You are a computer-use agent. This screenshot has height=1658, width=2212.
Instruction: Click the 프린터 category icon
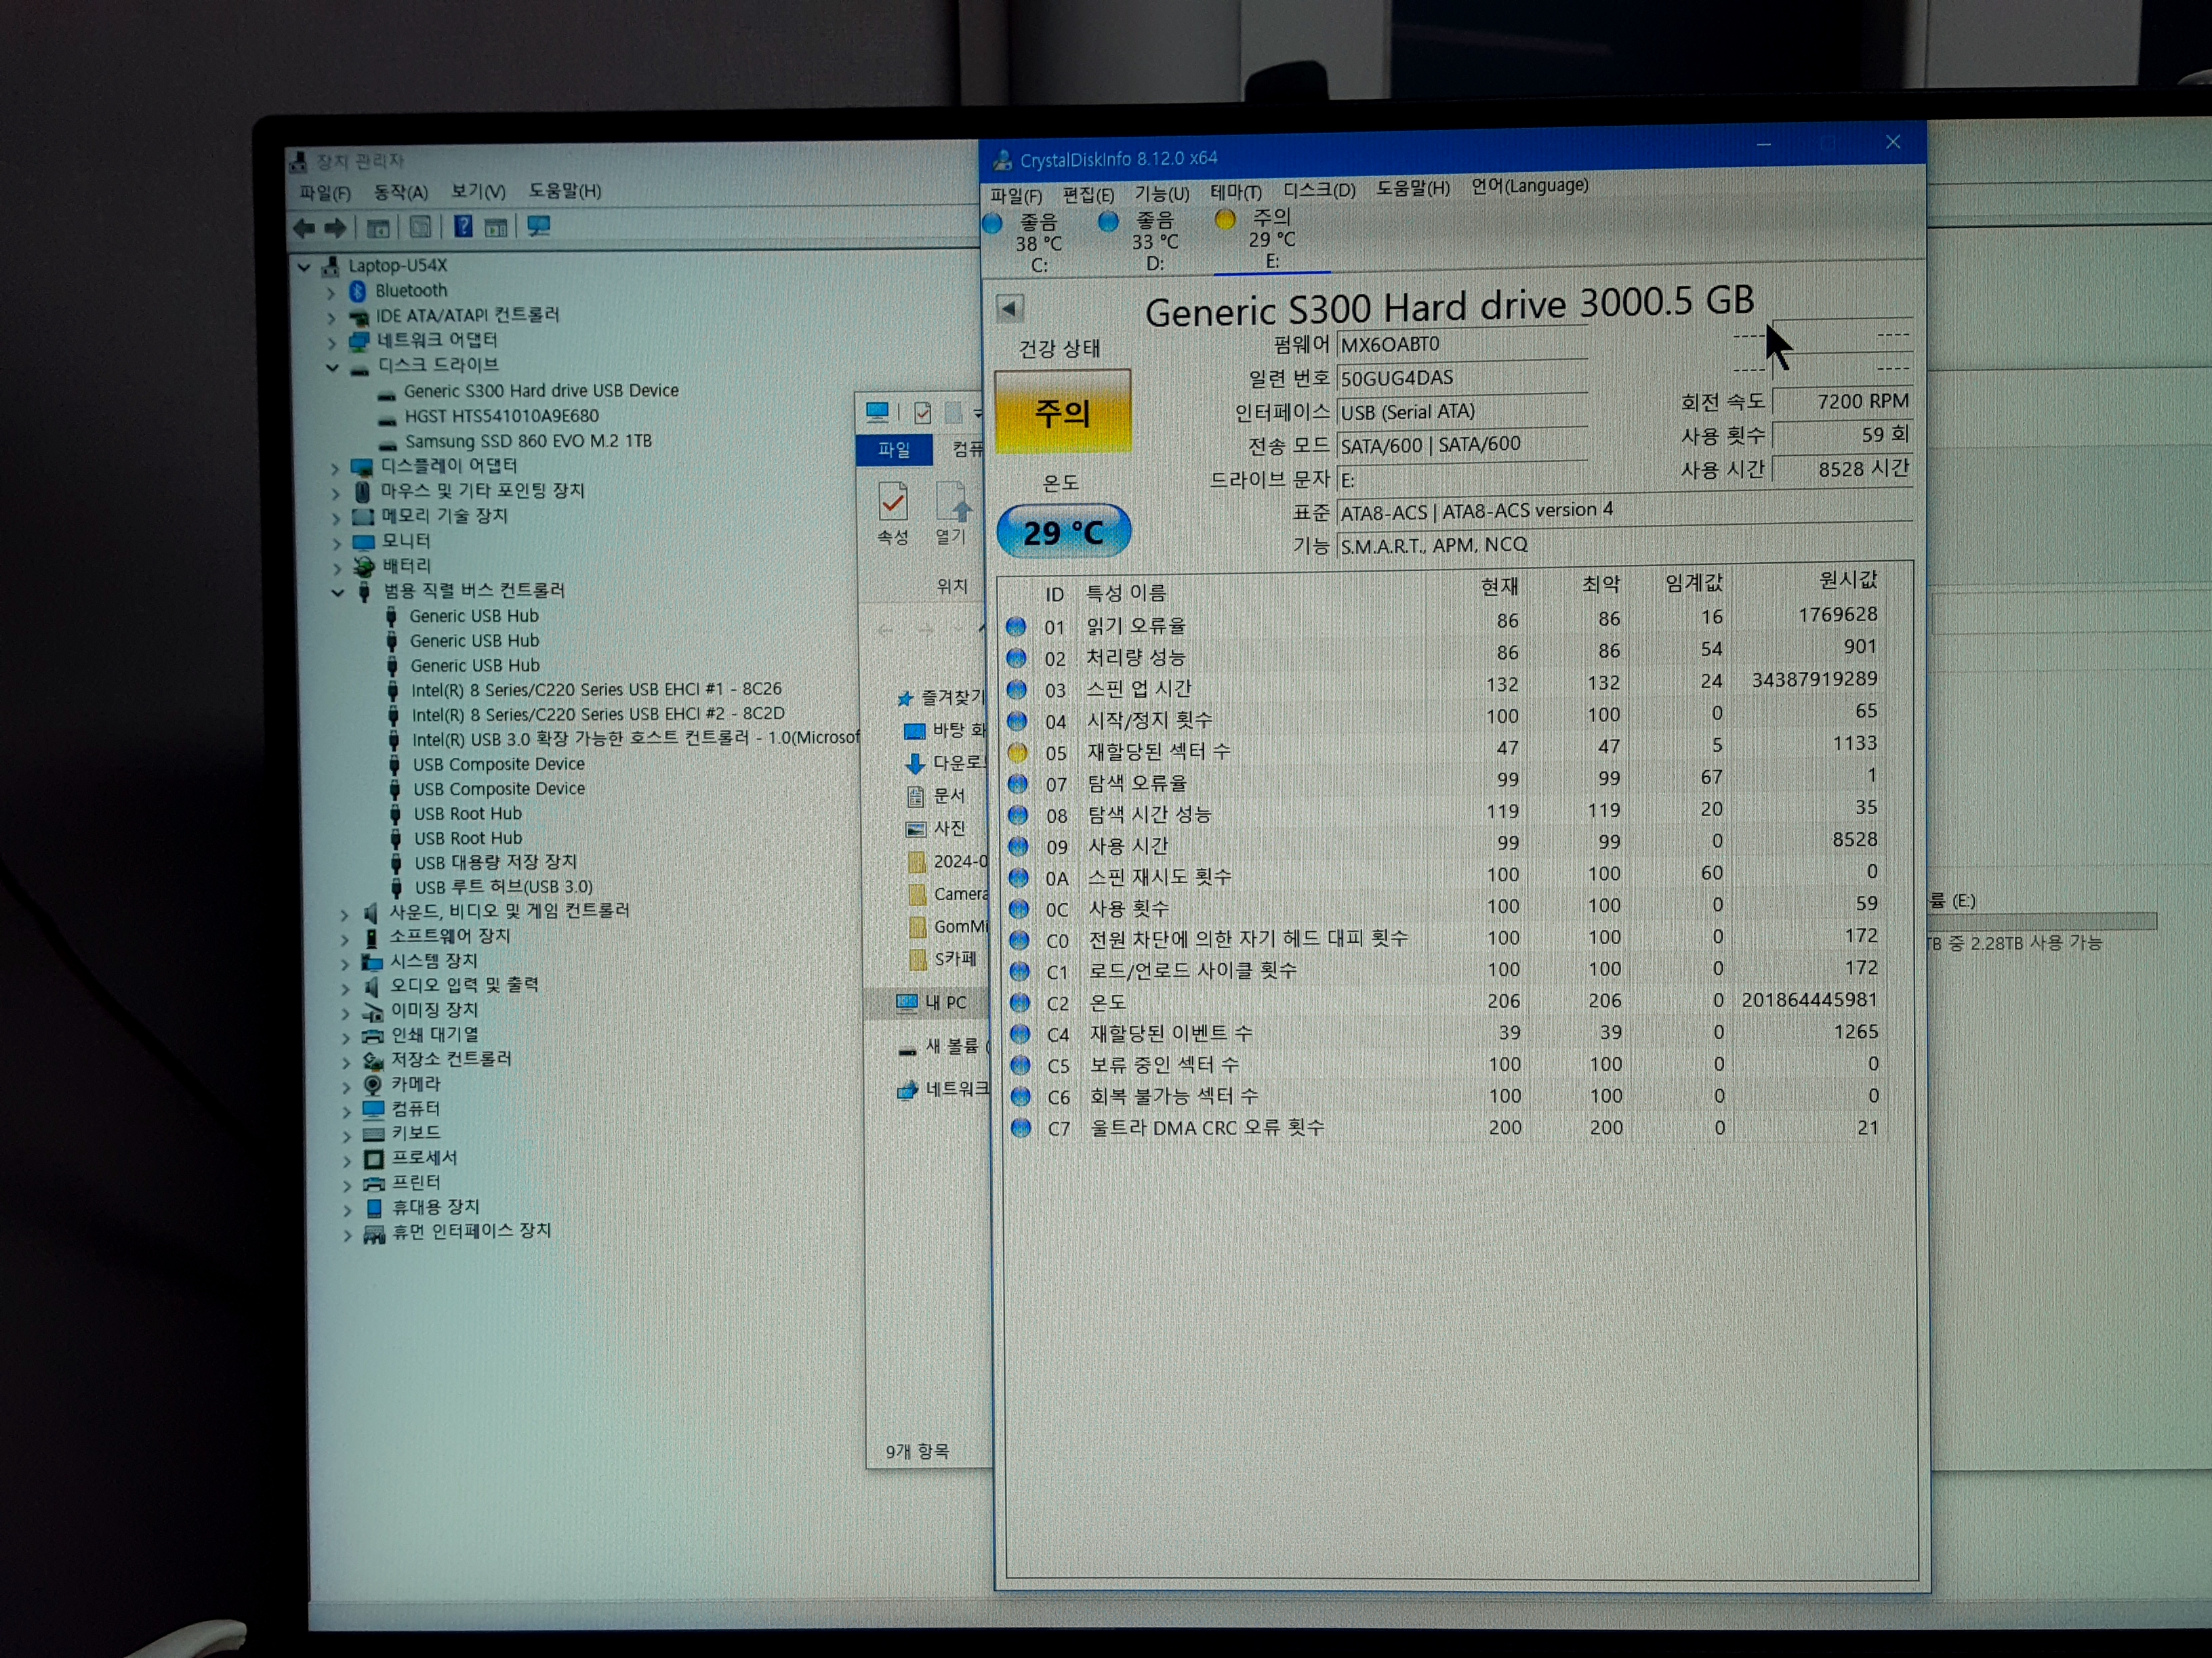(373, 1185)
